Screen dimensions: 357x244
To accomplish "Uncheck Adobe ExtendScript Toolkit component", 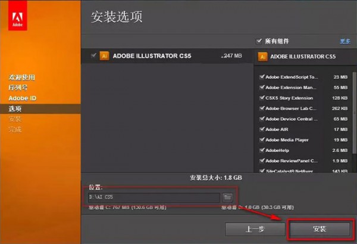I will click(262, 77).
